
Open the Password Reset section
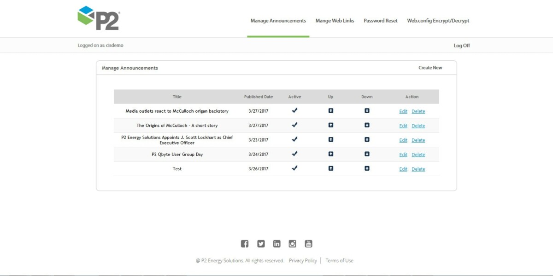[380, 21]
